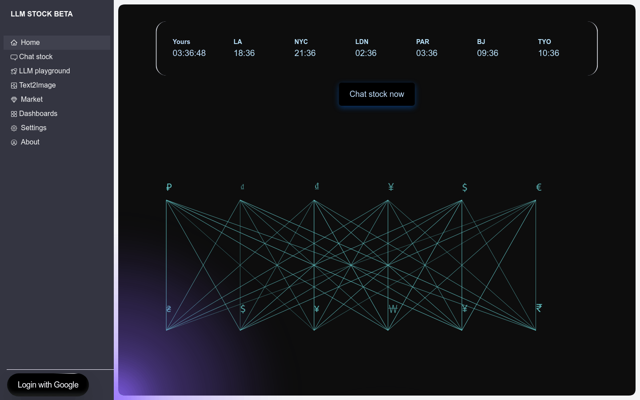Click the Chat stock now button

coord(377,94)
